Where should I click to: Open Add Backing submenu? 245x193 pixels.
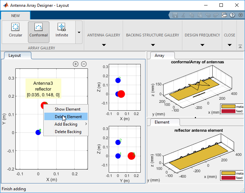click(x=66, y=124)
